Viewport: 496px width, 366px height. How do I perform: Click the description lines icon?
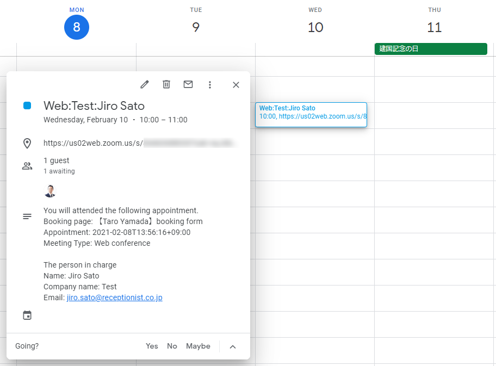[27, 216]
